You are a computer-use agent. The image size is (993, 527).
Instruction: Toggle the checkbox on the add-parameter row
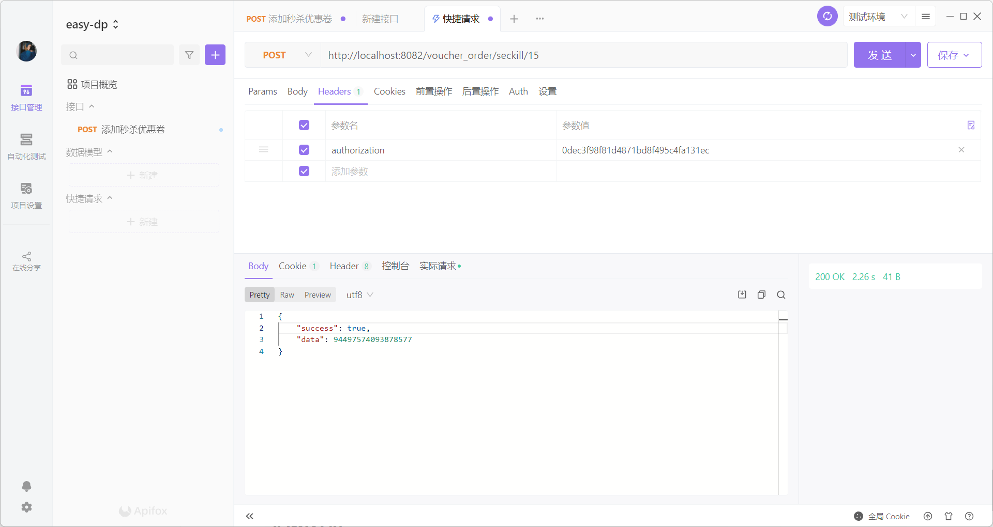tap(304, 171)
